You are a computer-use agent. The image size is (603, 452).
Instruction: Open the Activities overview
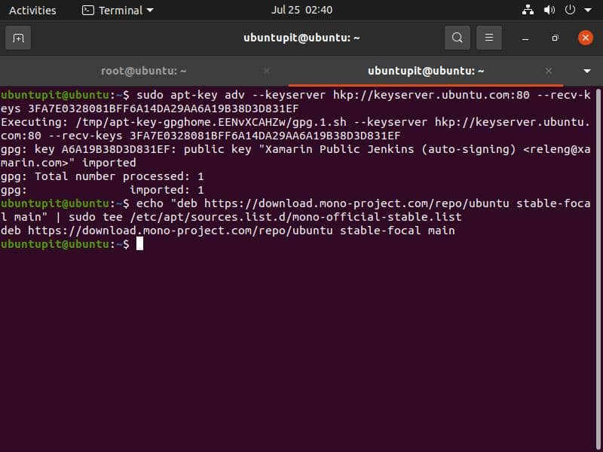[x=33, y=10]
